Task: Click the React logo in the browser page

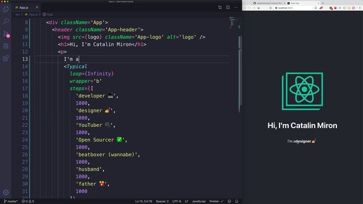Action: 302,91
